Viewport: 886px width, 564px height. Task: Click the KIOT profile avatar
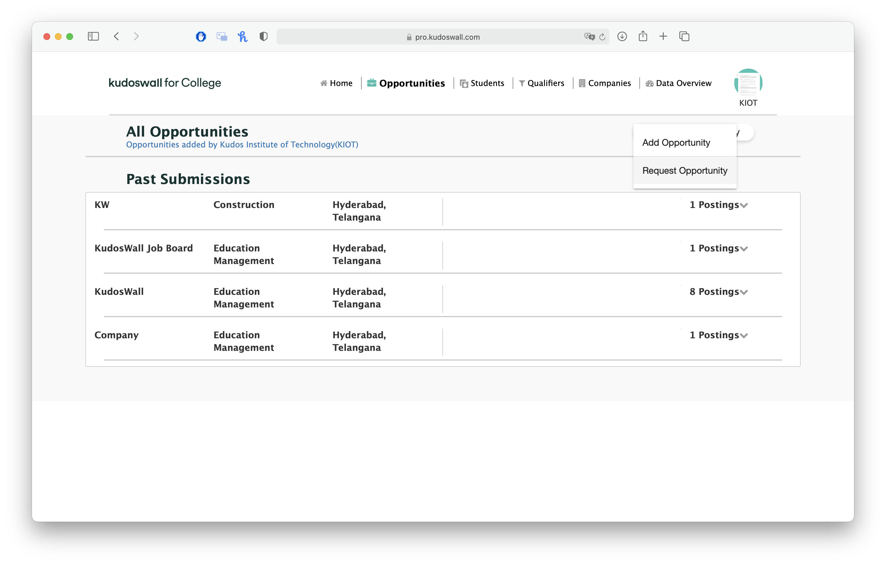point(748,83)
